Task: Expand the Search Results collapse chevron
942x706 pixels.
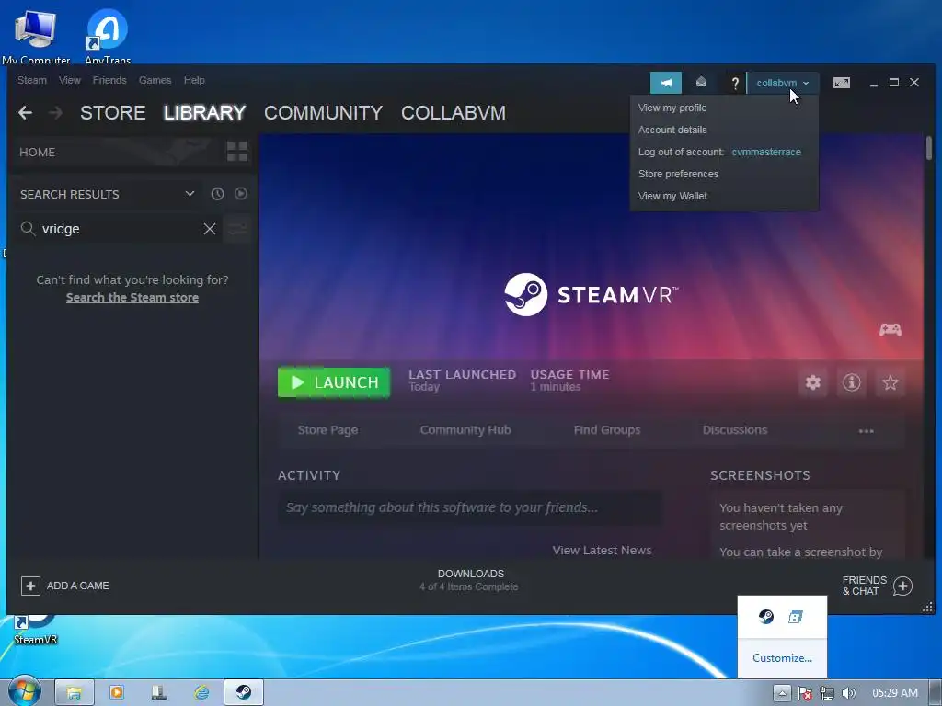Action: click(190, 194)
